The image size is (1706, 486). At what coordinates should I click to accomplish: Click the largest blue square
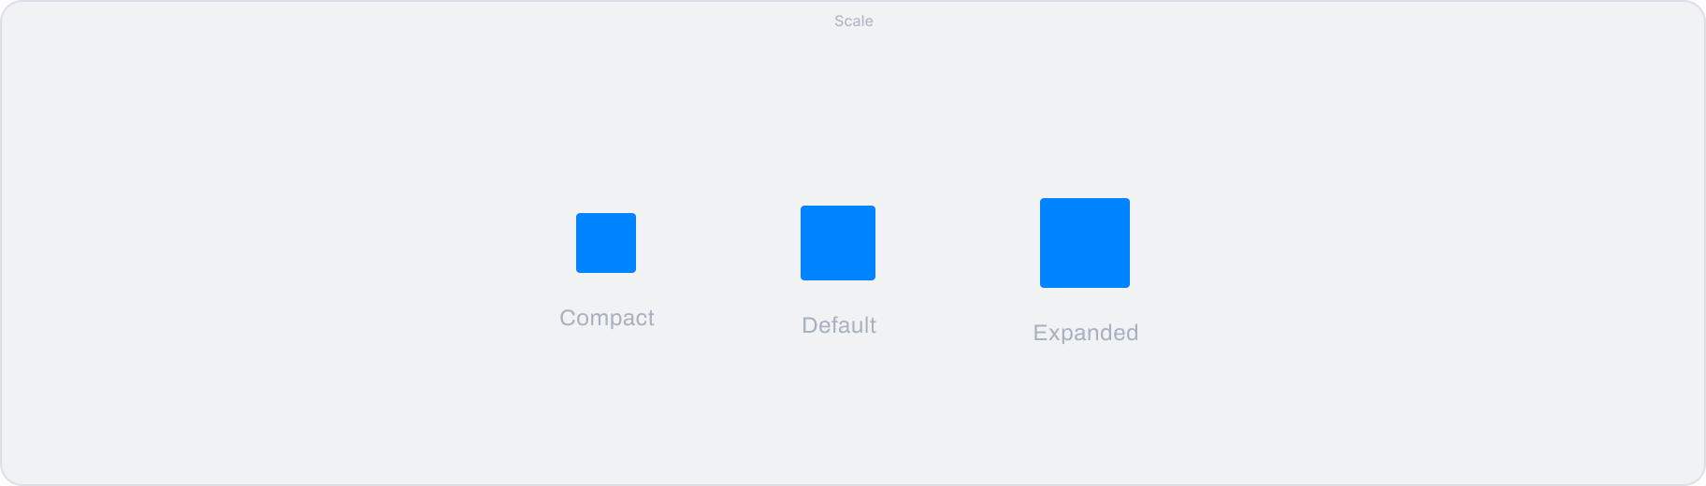(1085, 243)
